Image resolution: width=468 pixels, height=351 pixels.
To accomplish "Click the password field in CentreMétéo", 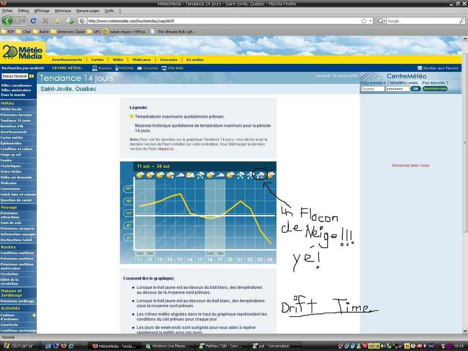I will coord(397,89).
